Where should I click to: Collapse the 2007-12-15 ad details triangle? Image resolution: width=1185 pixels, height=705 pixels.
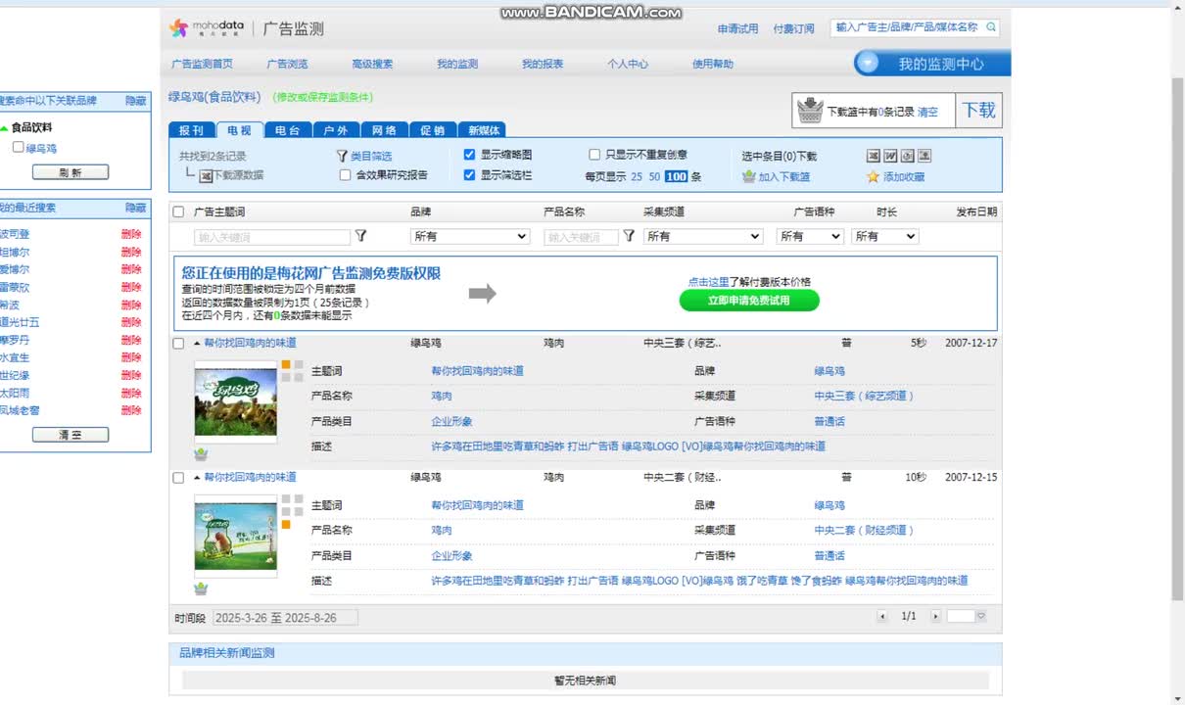[197, 478]
